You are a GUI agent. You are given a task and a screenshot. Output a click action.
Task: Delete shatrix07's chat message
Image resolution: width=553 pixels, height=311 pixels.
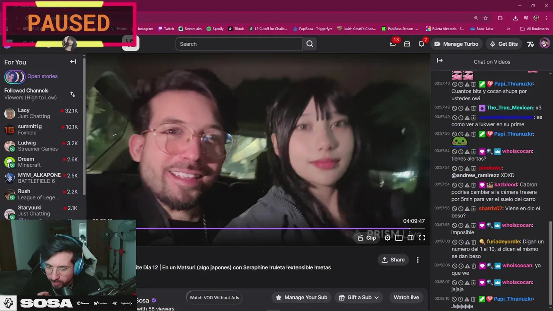point(474,209)
